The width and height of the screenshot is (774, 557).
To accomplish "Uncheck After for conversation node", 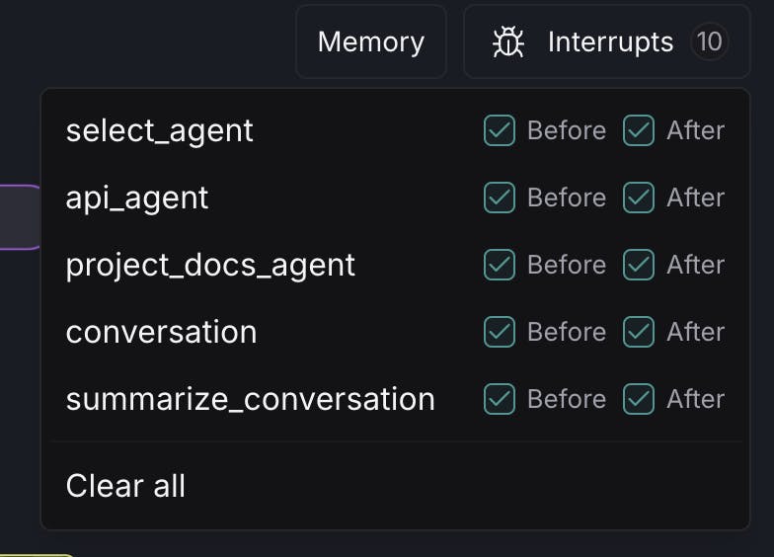I will 639,332.
